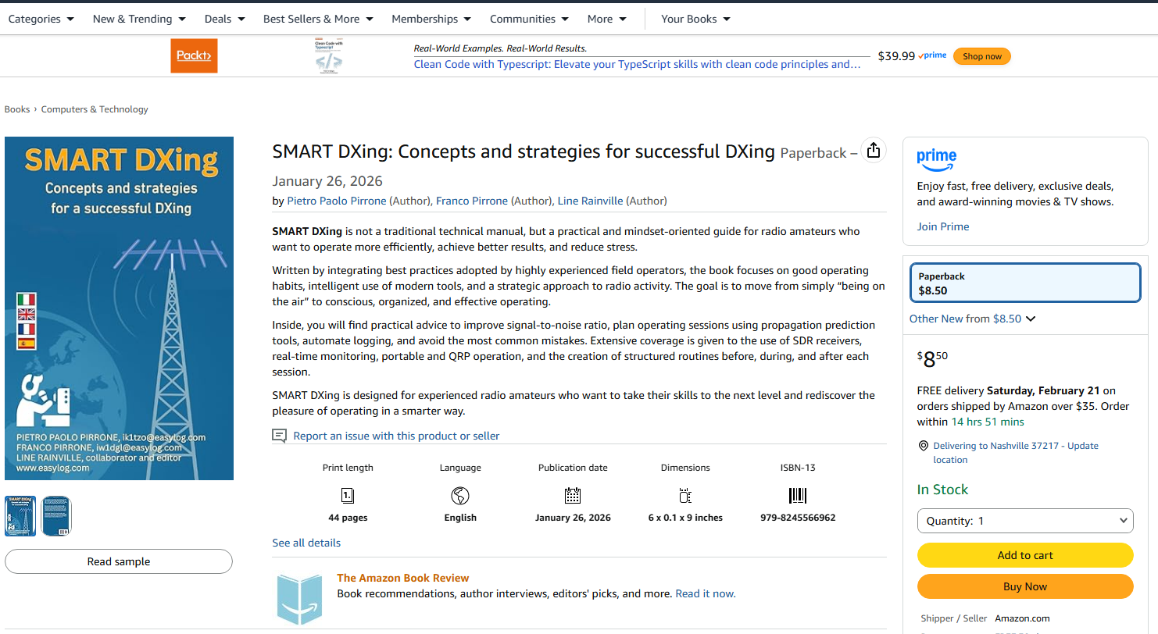Go to Computers & Technology breadcrumb
Screen dimensions: 1158x634
pos(95,109)
